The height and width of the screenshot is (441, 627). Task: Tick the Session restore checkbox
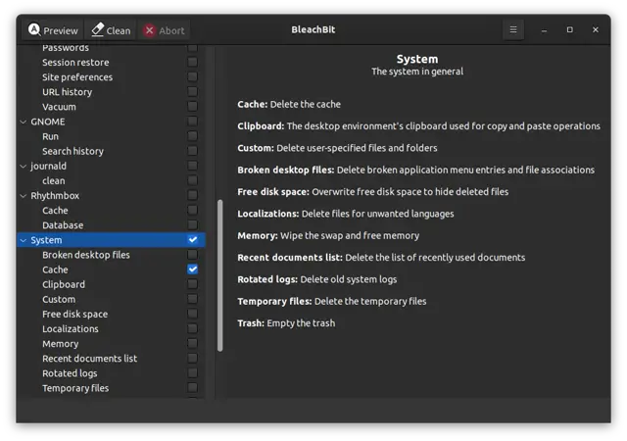pos(193,62)
